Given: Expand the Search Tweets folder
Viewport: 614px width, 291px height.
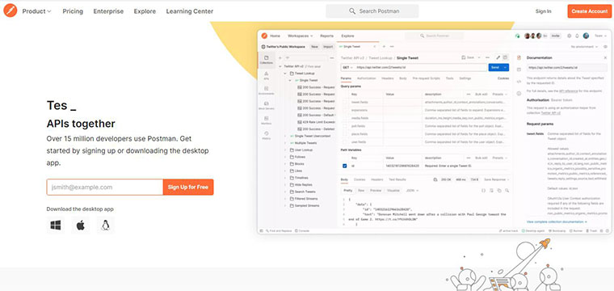Looking at the screenshot, I should click(x=285, y=192).
